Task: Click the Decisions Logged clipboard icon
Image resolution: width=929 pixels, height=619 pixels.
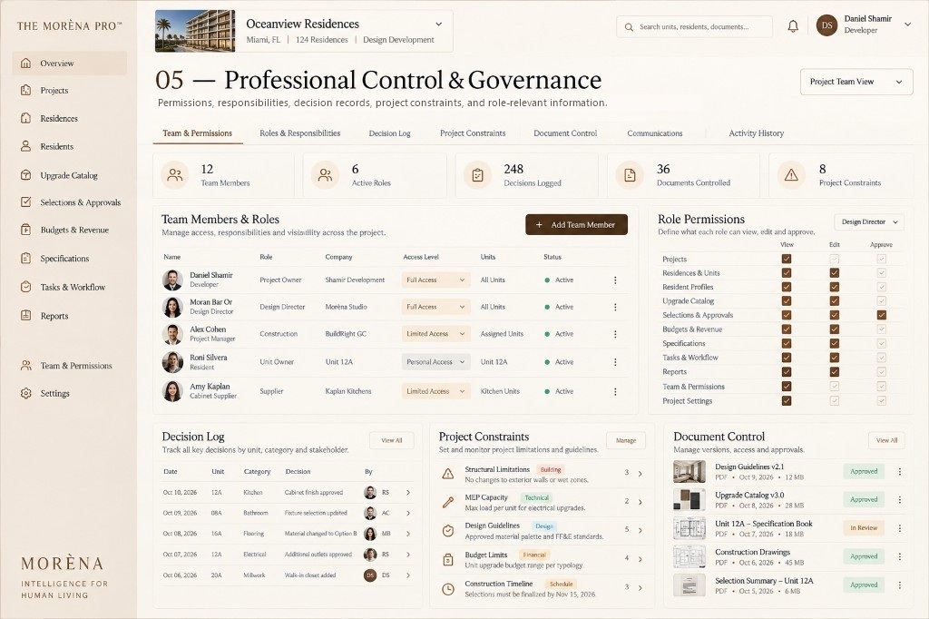Action: coord(477,175)
